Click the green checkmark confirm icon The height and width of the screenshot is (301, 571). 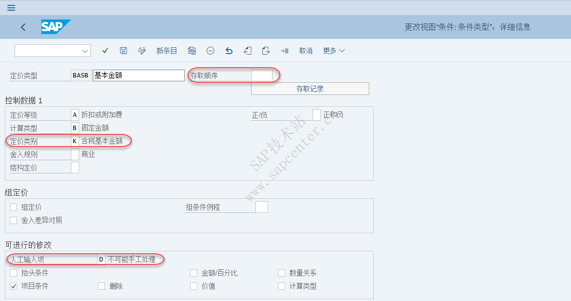105,50
